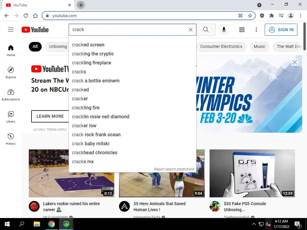The image size is (307, 230).
Task: Select the Consumer Electronics chip
Action: 221,46
